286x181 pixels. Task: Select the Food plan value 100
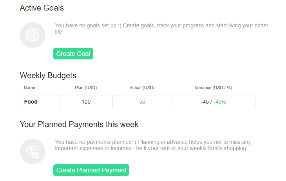point(86,102)
